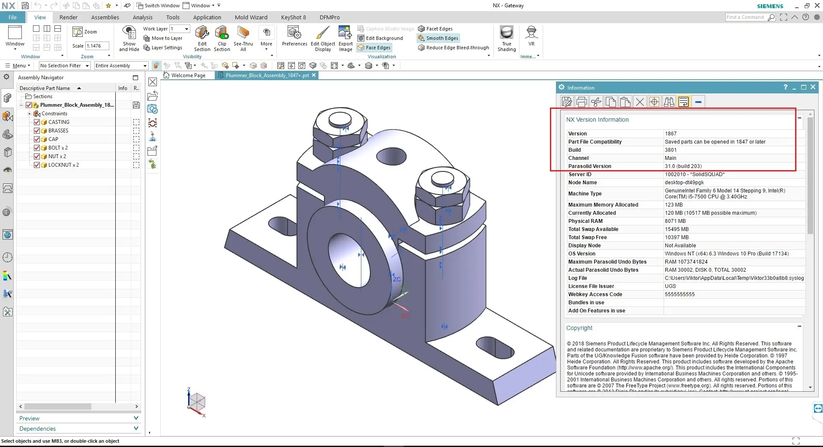Open the Help question mark in the ribbon
823x447 pixels.
pos(806,17)
